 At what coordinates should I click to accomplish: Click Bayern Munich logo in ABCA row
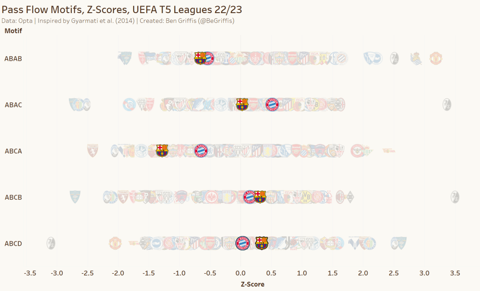click(x=201, y=151)
